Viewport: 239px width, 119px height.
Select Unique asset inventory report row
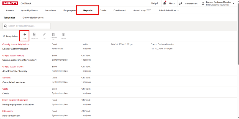pos(19,60)
